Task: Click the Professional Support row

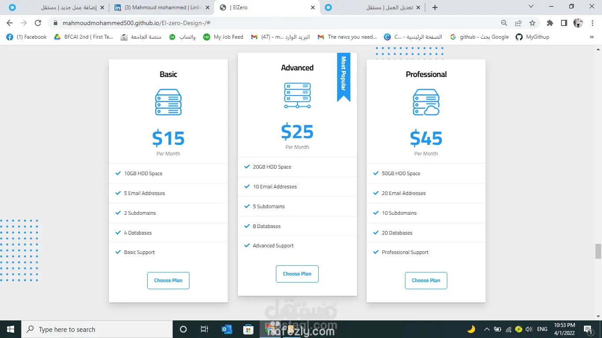Action: click(426, 252)
